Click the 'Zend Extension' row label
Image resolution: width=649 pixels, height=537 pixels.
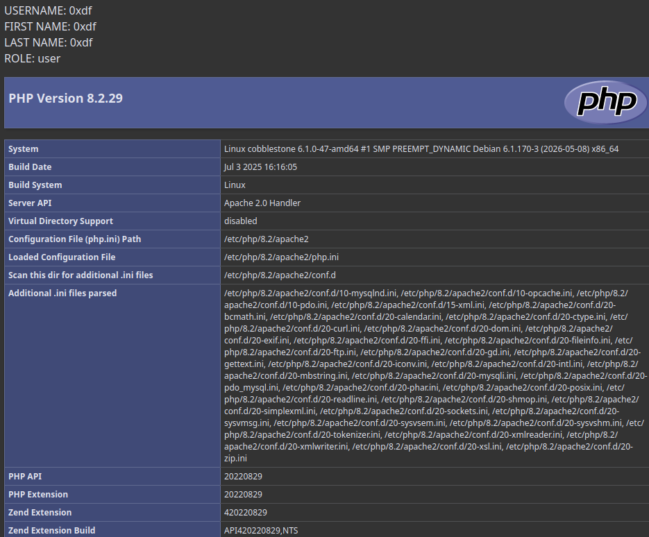pyautogui.click(x=40, y=512)
